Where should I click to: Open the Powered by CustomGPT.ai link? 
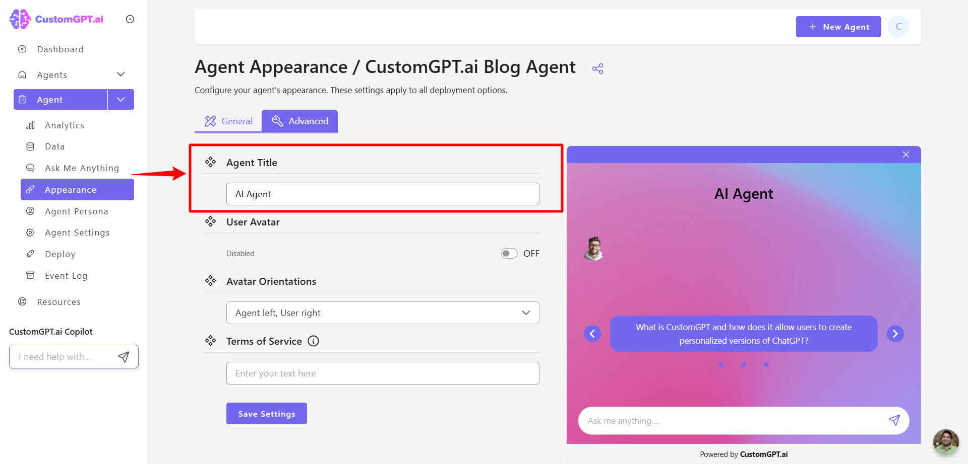click(x=744, y=454)
